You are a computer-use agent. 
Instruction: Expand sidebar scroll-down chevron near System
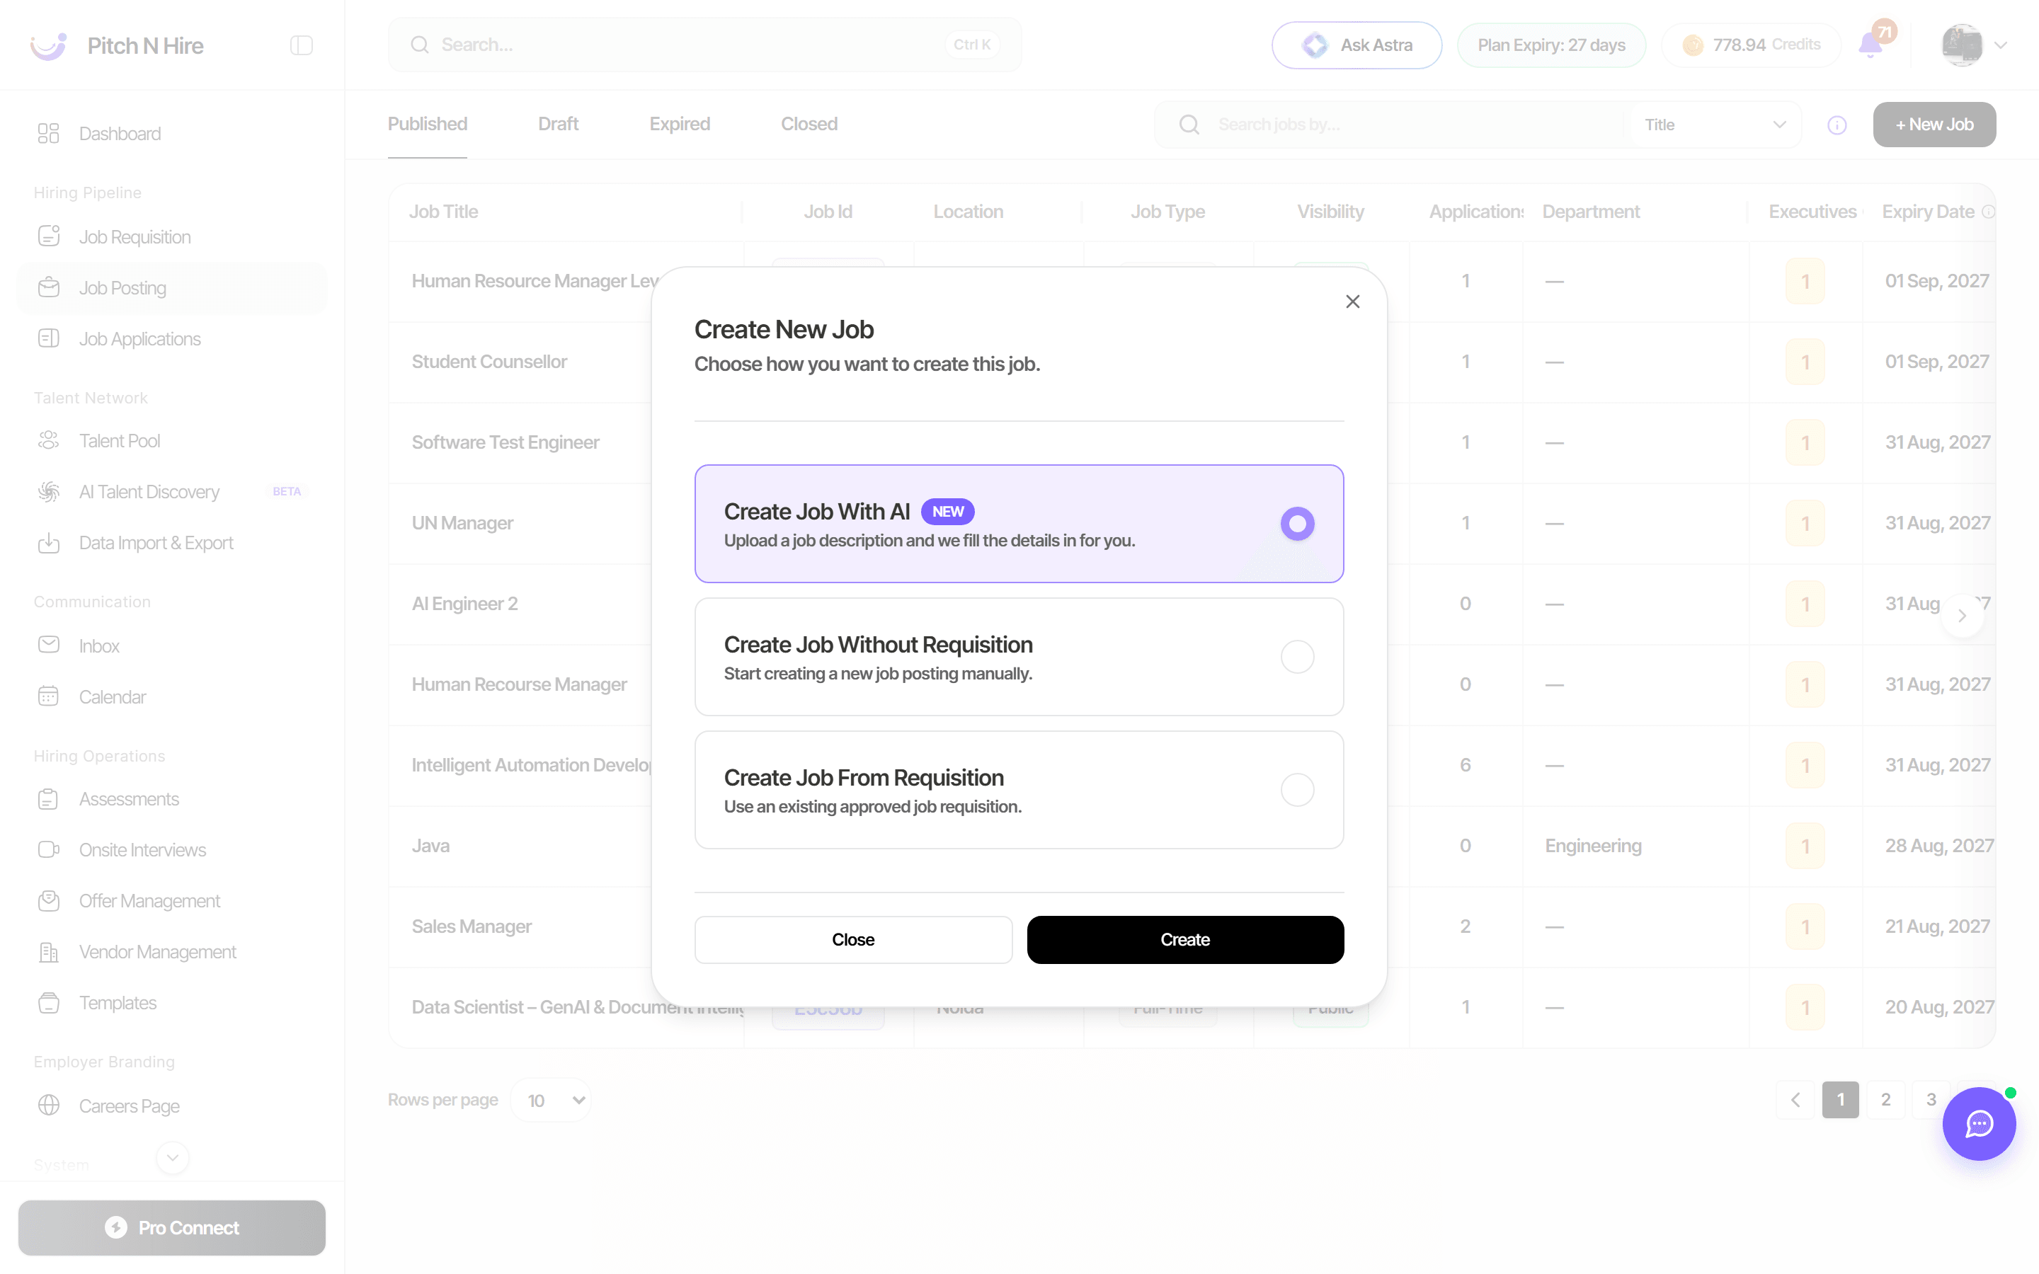[x=172, y=1158]
